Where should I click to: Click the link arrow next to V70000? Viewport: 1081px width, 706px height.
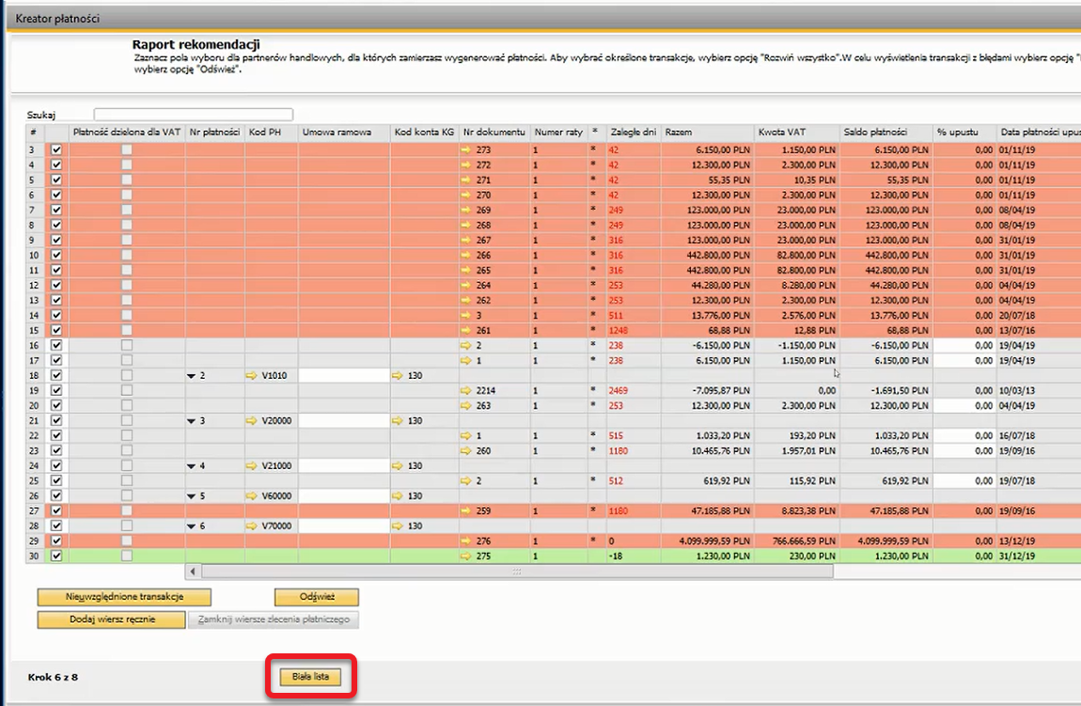pos(252,526)
